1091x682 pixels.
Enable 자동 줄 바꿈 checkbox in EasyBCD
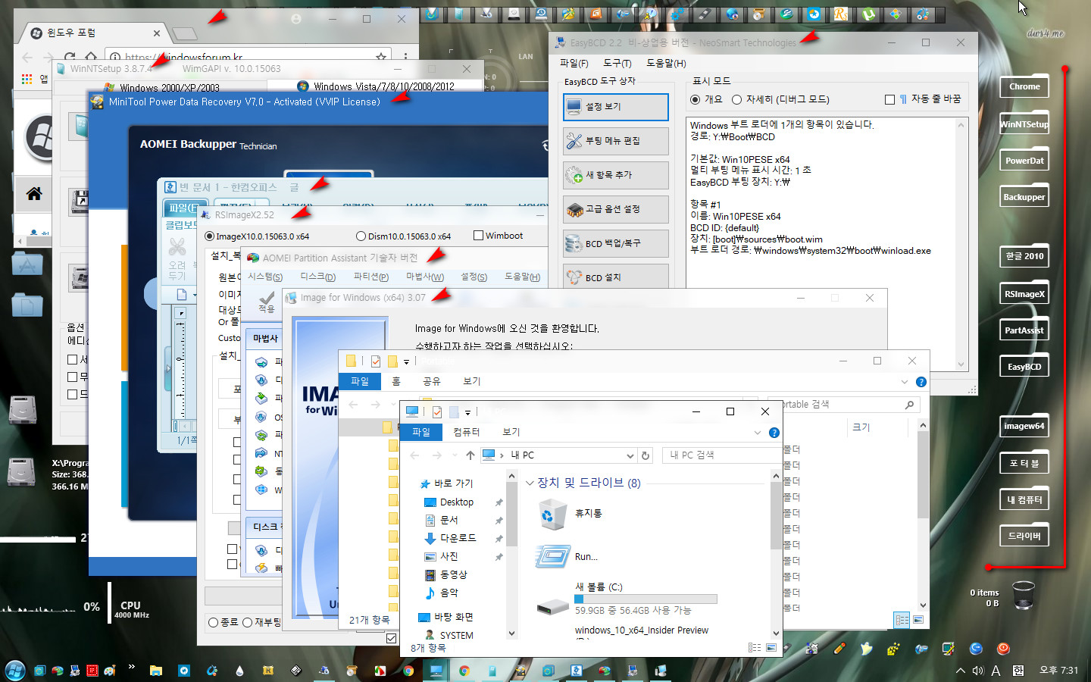point(889,99)
